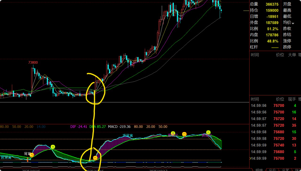
Task: Click the 73800 high price label
Action: (x=33, y=63)
